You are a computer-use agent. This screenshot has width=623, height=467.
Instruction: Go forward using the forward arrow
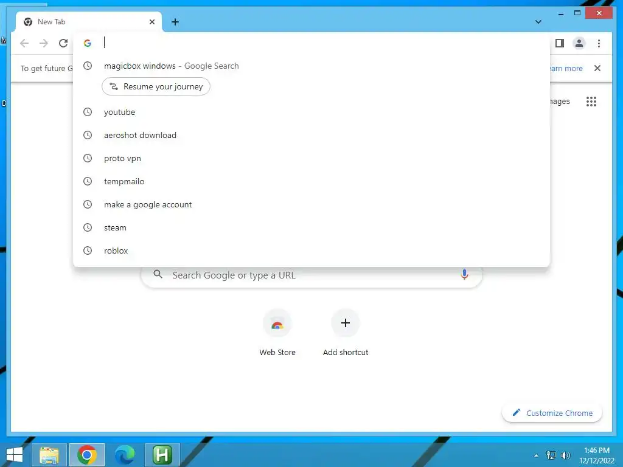tap(44, 43)
